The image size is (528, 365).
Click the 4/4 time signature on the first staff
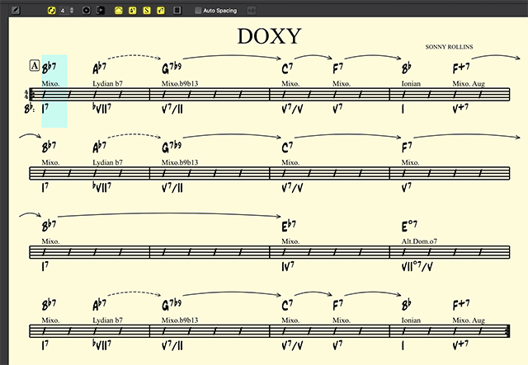tap(26, 94)
